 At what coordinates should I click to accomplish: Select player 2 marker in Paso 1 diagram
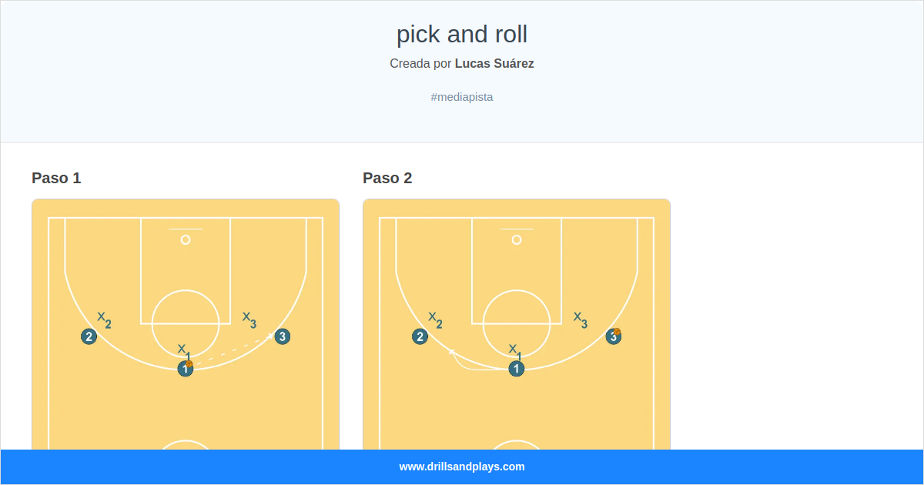coord(89,336)
